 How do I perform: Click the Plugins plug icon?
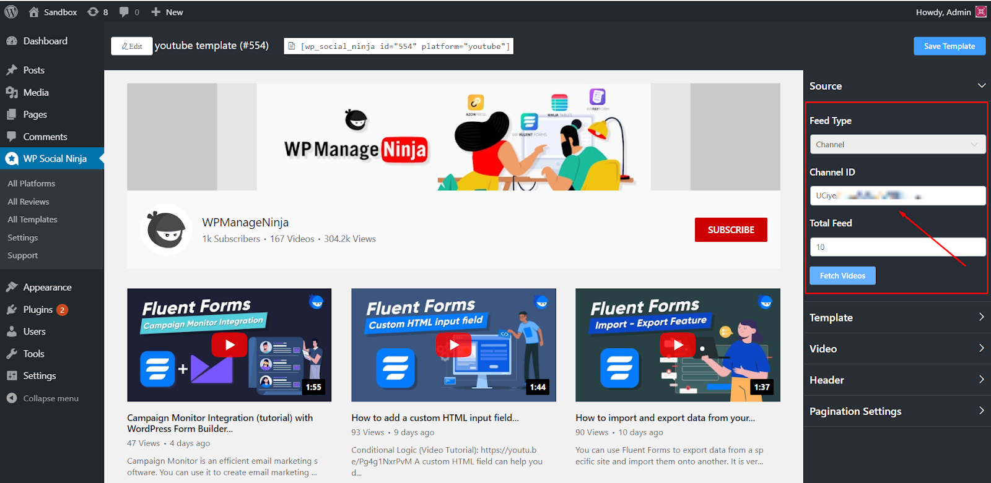[x=12, y=309]
